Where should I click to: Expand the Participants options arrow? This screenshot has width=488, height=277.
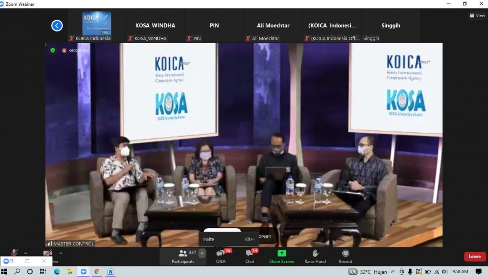click(202, 254)
